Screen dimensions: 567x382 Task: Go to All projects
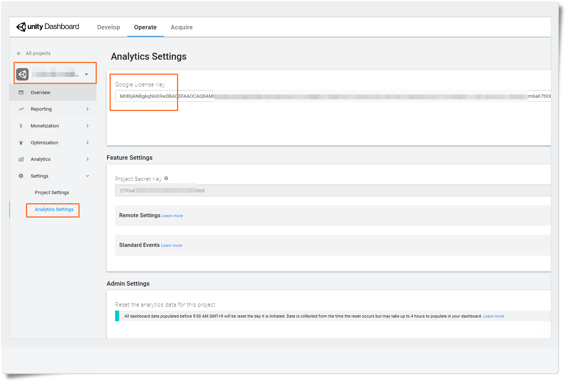(38, 53)
